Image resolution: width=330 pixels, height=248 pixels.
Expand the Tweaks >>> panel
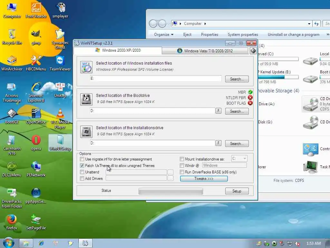204,179
